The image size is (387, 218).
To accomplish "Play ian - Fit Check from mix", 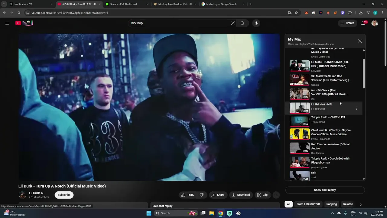I will (x=324, y=94).
